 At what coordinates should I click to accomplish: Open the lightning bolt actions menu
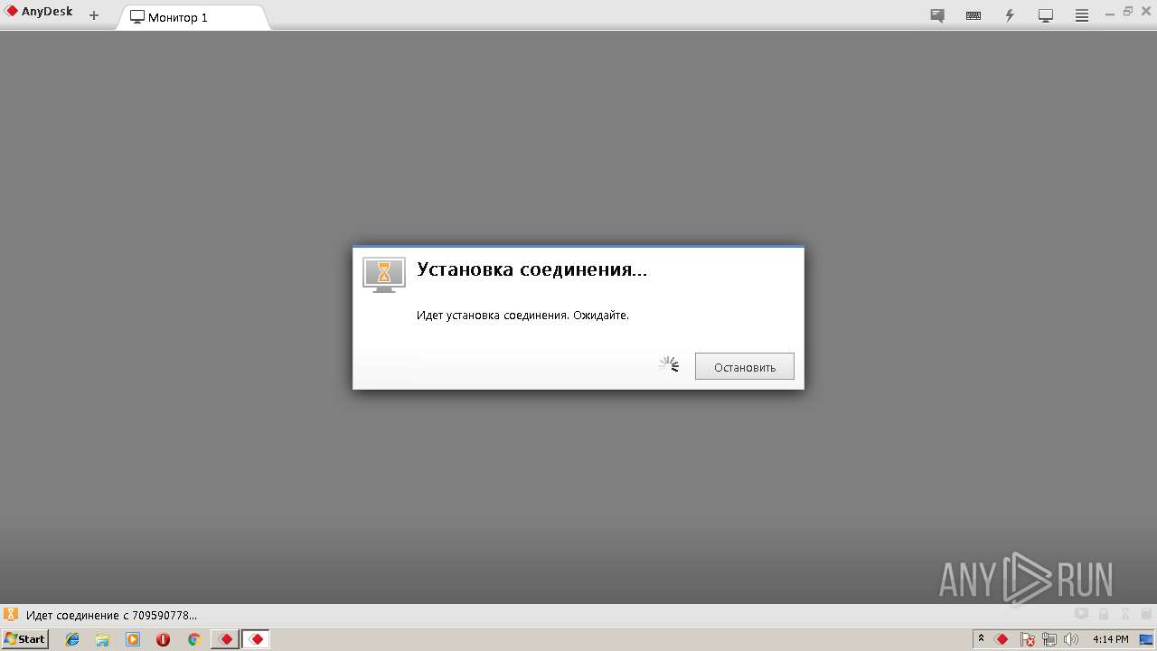(1010, 15)
